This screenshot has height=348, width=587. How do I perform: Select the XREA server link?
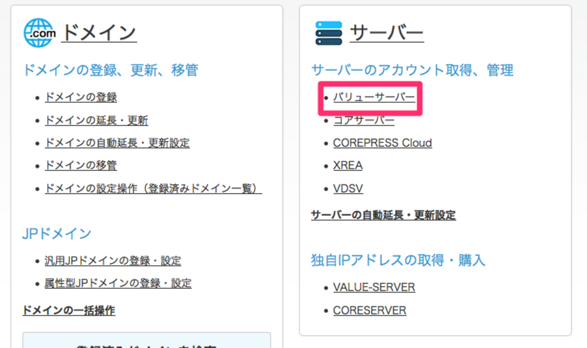click(x=348, y=165)
